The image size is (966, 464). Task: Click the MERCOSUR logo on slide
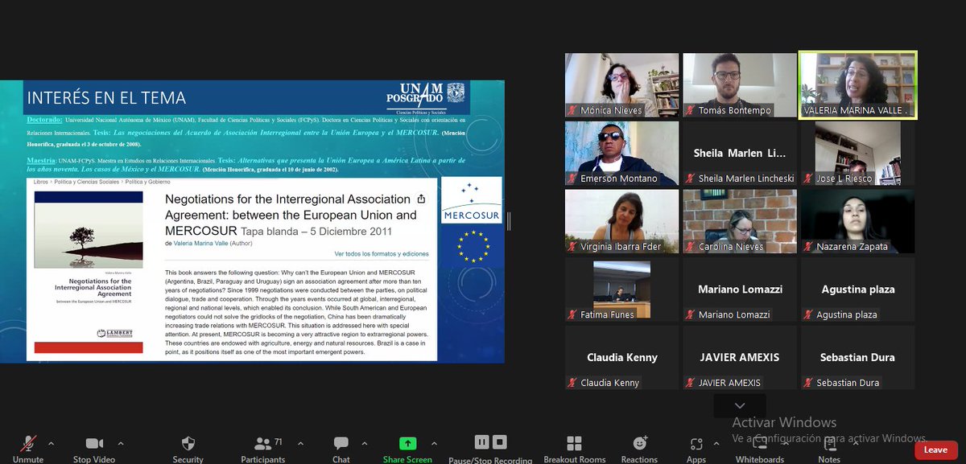coord(472,200)
